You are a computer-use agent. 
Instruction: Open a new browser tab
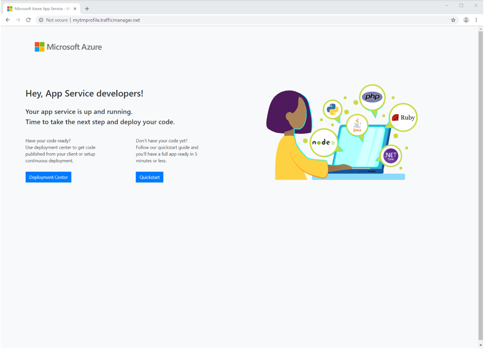(x=87, y=8)
